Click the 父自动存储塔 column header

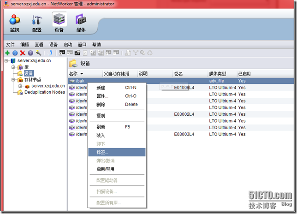click(120, 74)
